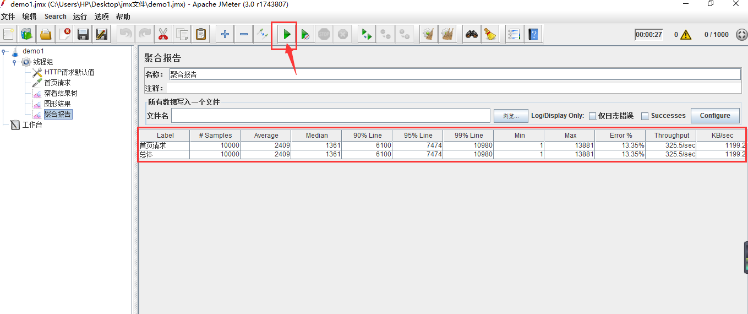The height and width of the screenshot is (314, 748).
Task: Open the 帮助 menu
Action: [123, 17]
